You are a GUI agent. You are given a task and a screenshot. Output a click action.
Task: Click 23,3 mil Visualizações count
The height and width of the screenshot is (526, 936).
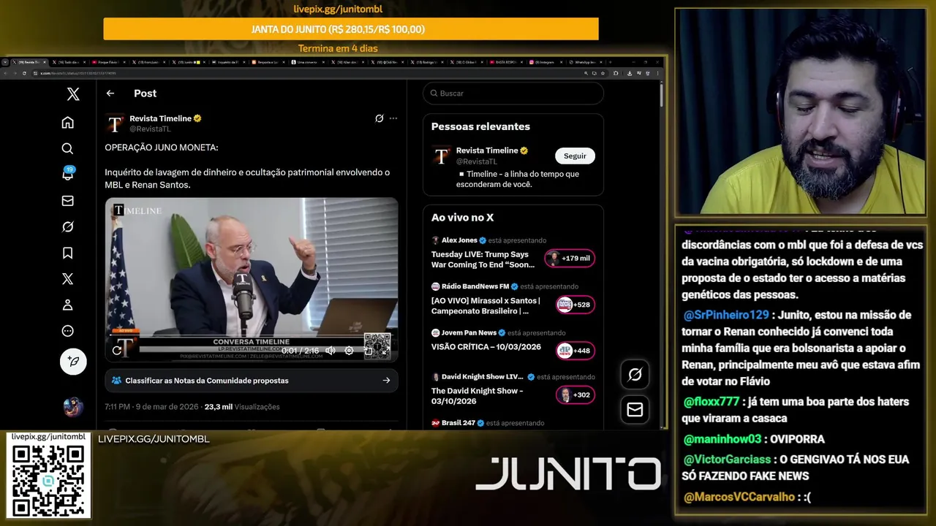pos(242,407)
